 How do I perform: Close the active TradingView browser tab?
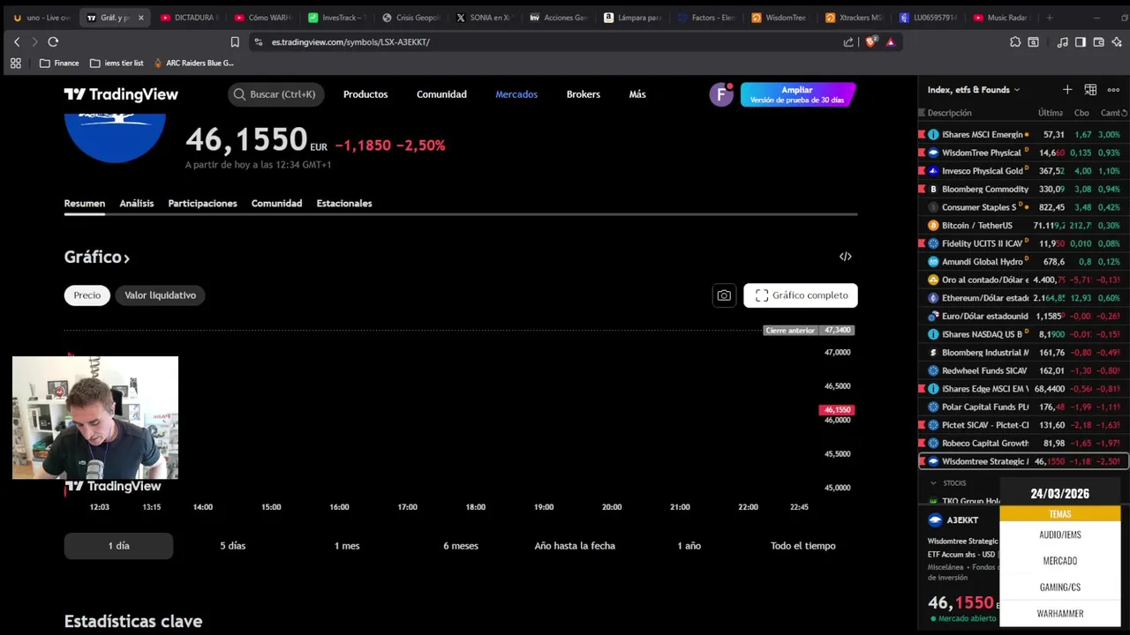140,18
